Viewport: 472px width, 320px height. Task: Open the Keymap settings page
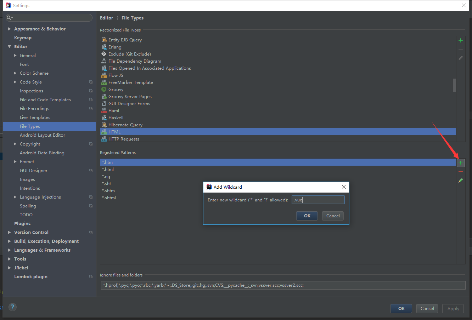tap(23, 38)
